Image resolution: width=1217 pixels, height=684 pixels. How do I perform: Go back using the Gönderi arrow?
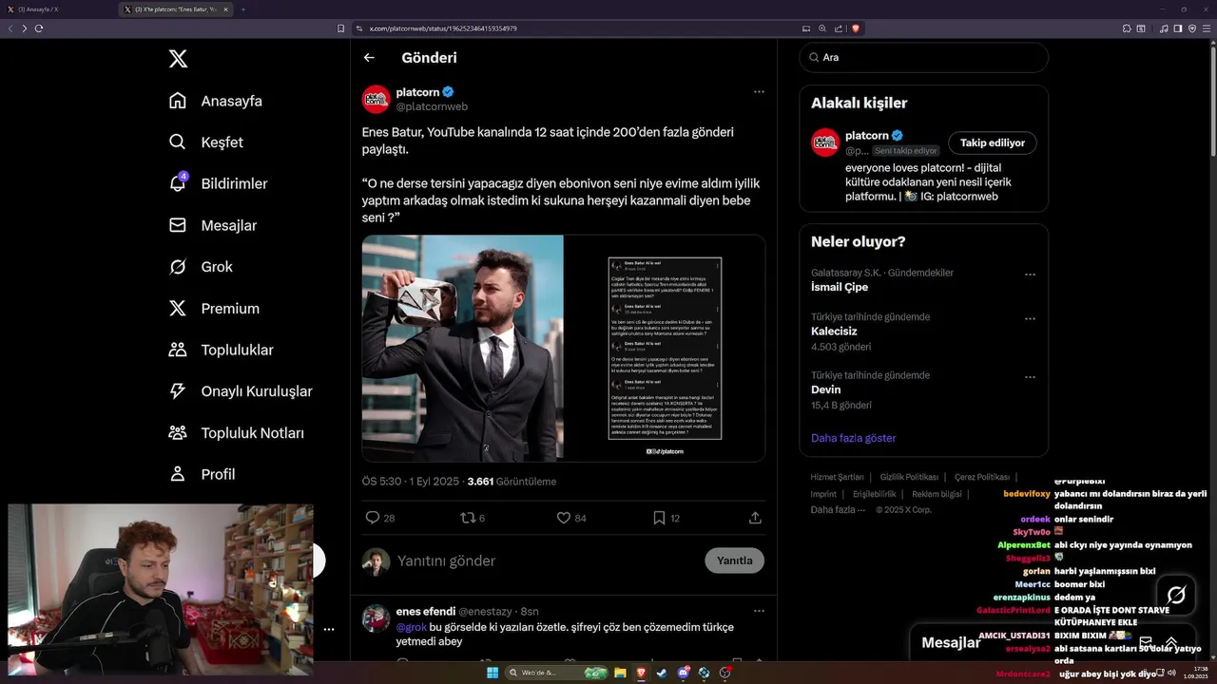tap(369, 58)
